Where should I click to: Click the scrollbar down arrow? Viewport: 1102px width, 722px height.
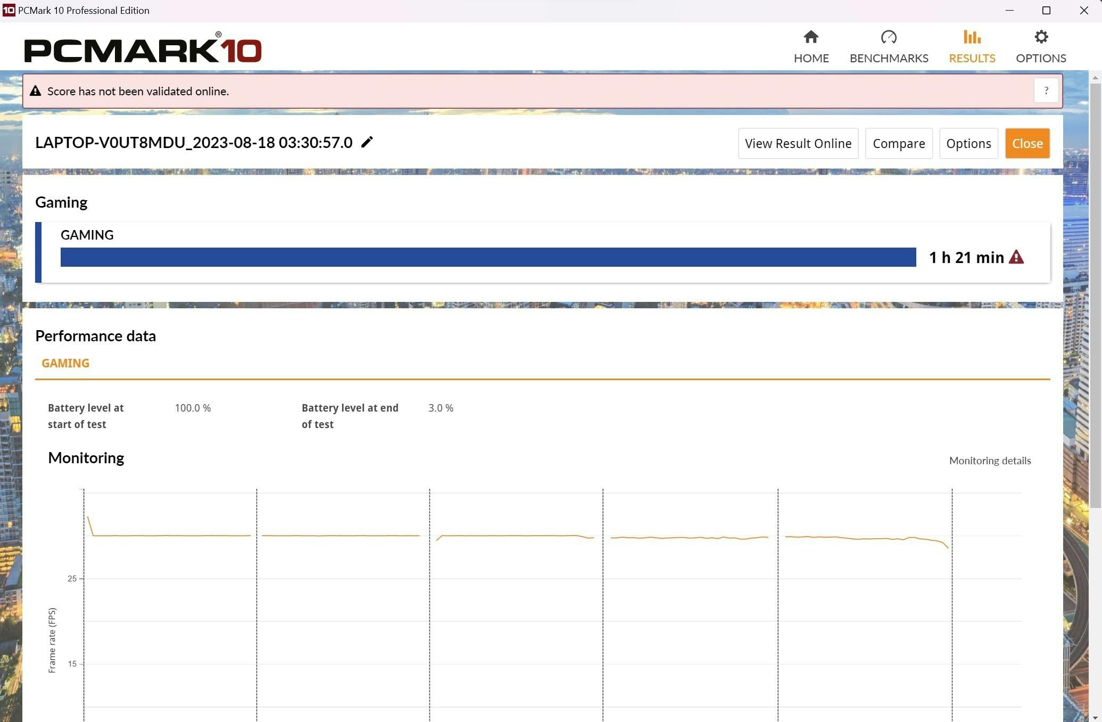pyautogui.click(x=1095, y=717)
